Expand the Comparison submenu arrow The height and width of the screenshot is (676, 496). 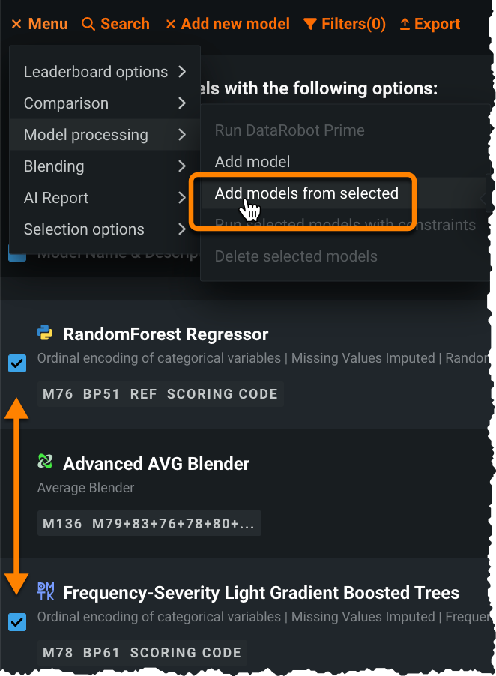(x=182, y=103)
